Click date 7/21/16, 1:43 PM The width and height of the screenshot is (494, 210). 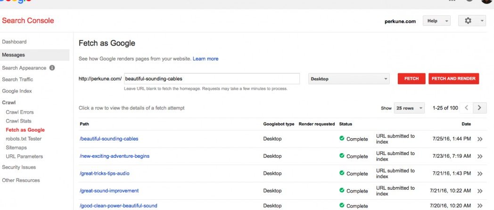pyautogui.click(x=453, y=173)
